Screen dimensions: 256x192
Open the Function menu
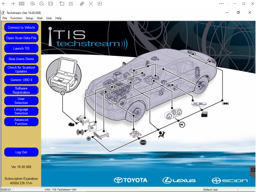(x=16, y=18)
